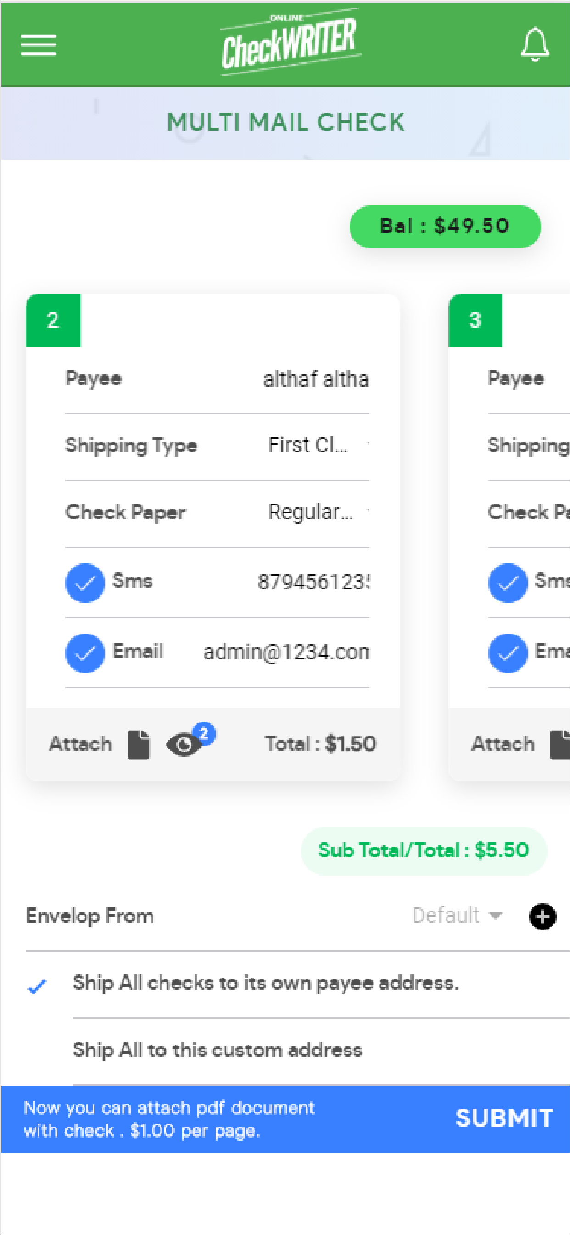Disable Email notification on check 2
Image resolution: width=570 pixels, height=1235 pixels.
click(85, 653)
